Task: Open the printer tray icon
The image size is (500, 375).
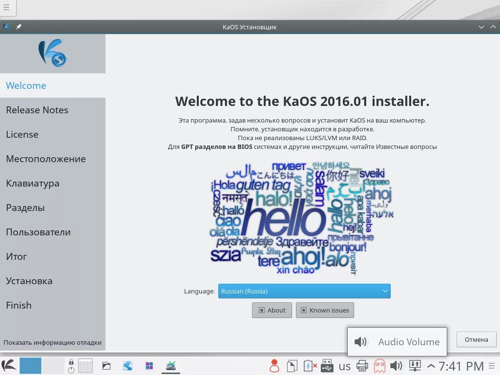Action: coord(362,366)
